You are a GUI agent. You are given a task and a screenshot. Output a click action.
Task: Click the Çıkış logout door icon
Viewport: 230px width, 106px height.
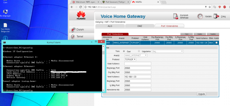pyautogui.click(x=216, y=16)
